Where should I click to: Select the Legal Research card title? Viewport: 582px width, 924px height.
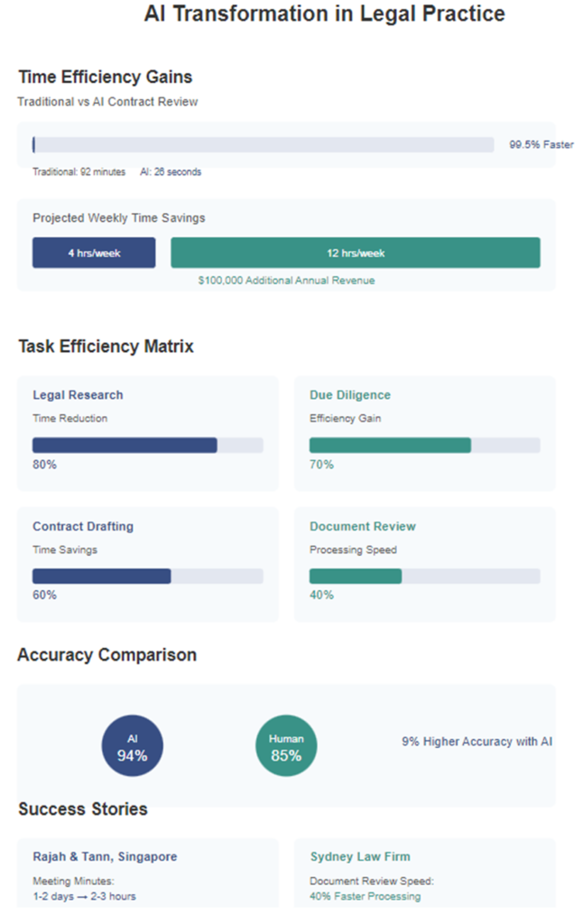[x=78, y=394]
